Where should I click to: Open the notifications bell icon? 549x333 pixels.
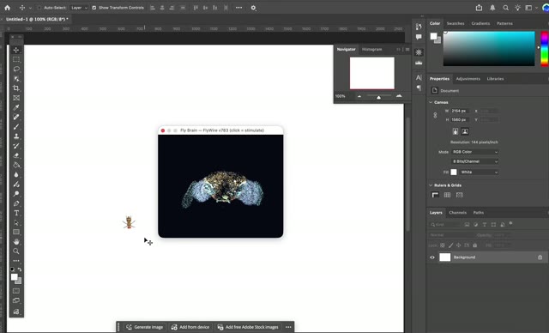click(492, 8)
